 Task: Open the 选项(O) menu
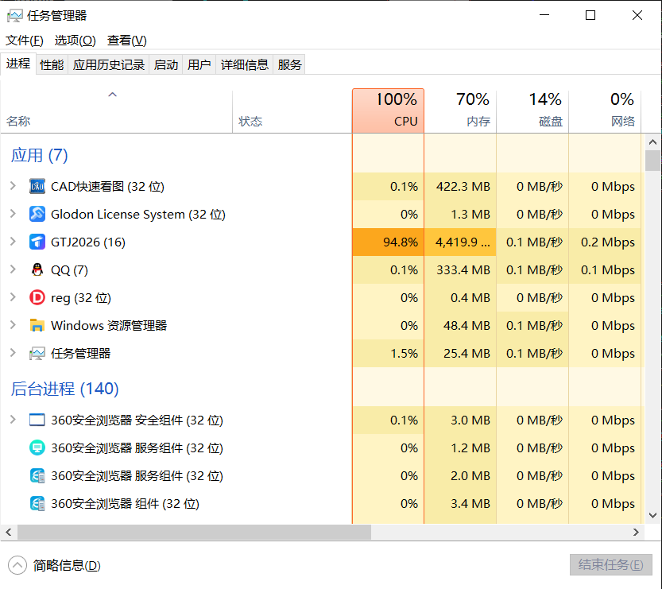[x=75, y=41]
